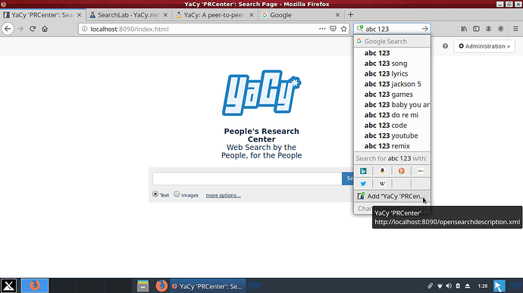523x293 pixels.
Task: Search abc 123 with Wikipedia
Action: [382, 183]
